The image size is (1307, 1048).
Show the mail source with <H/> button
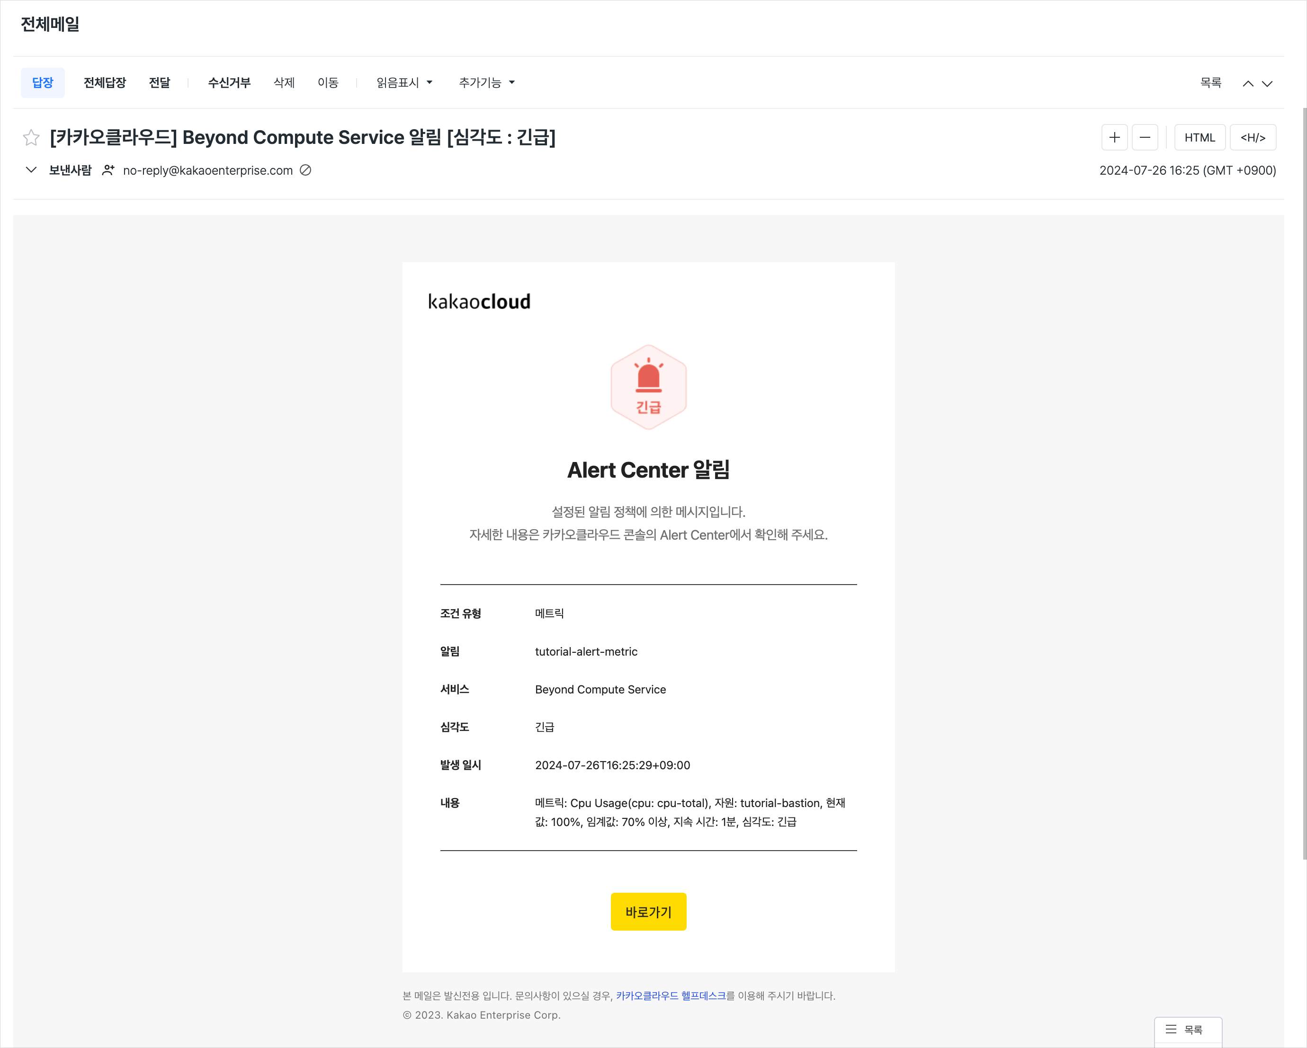point(1253,138)
